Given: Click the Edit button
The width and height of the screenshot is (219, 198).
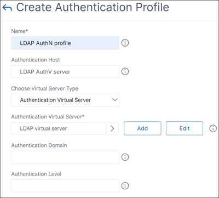Looking at the screenshot, I should coord(185,128).
